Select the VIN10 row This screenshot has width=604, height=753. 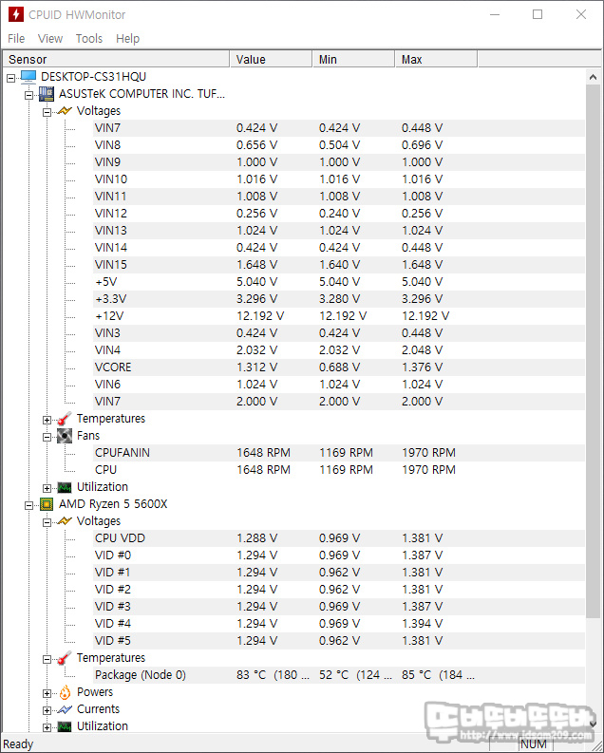pos(339,179)
